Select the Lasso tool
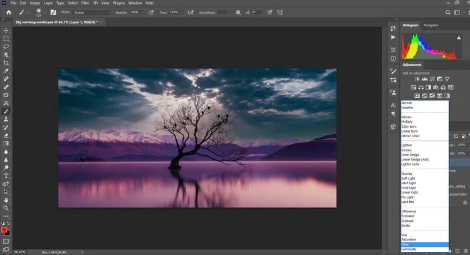Screen dimensions: 470x255 (x=6, y=46)
